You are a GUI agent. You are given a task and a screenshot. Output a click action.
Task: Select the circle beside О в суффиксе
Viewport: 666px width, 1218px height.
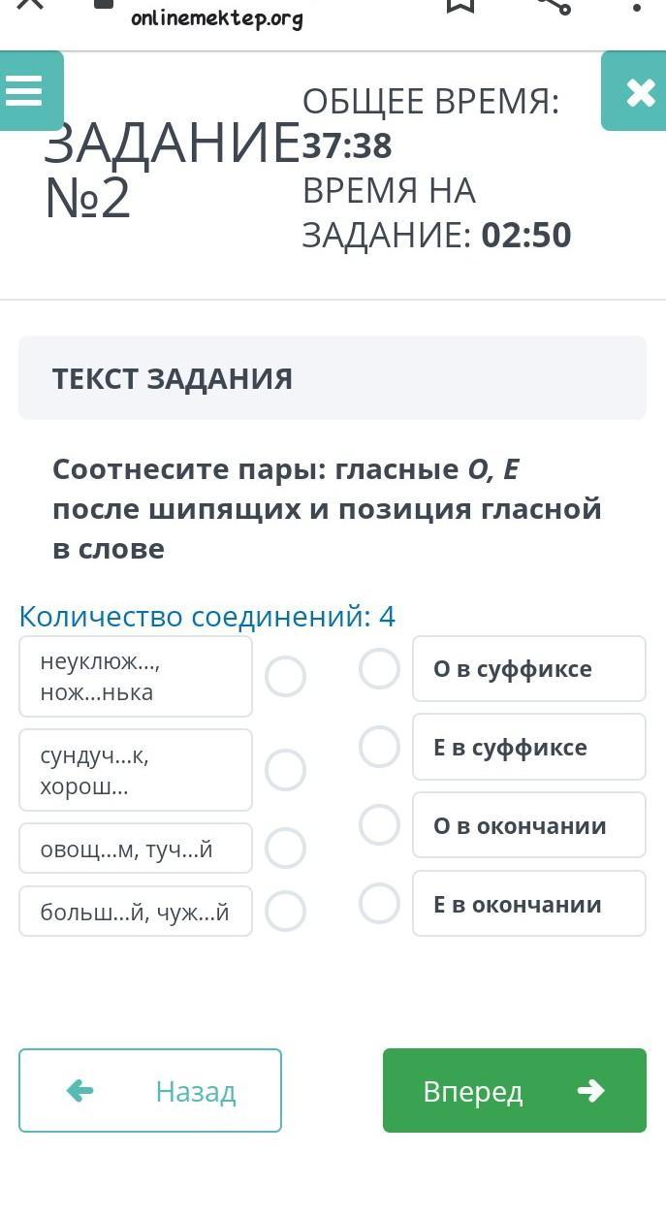(x=379, y=669)
